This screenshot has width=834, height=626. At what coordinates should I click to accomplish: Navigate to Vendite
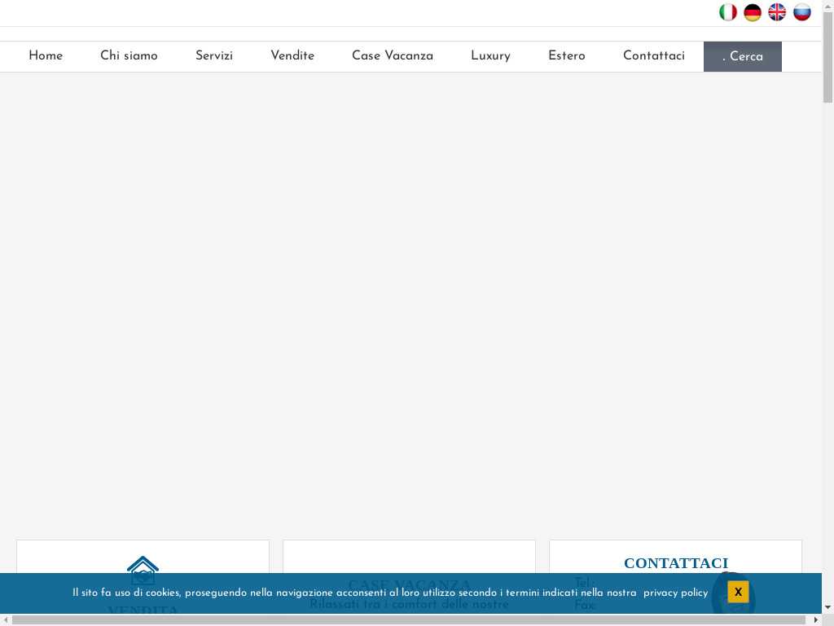click(x=292, y=56)
